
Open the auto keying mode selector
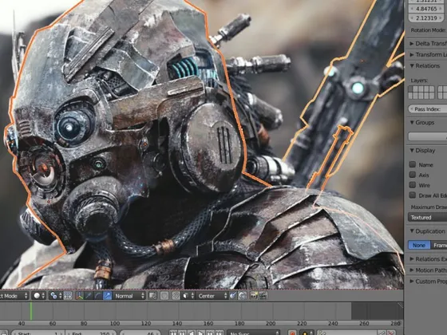tap(307, 333)
